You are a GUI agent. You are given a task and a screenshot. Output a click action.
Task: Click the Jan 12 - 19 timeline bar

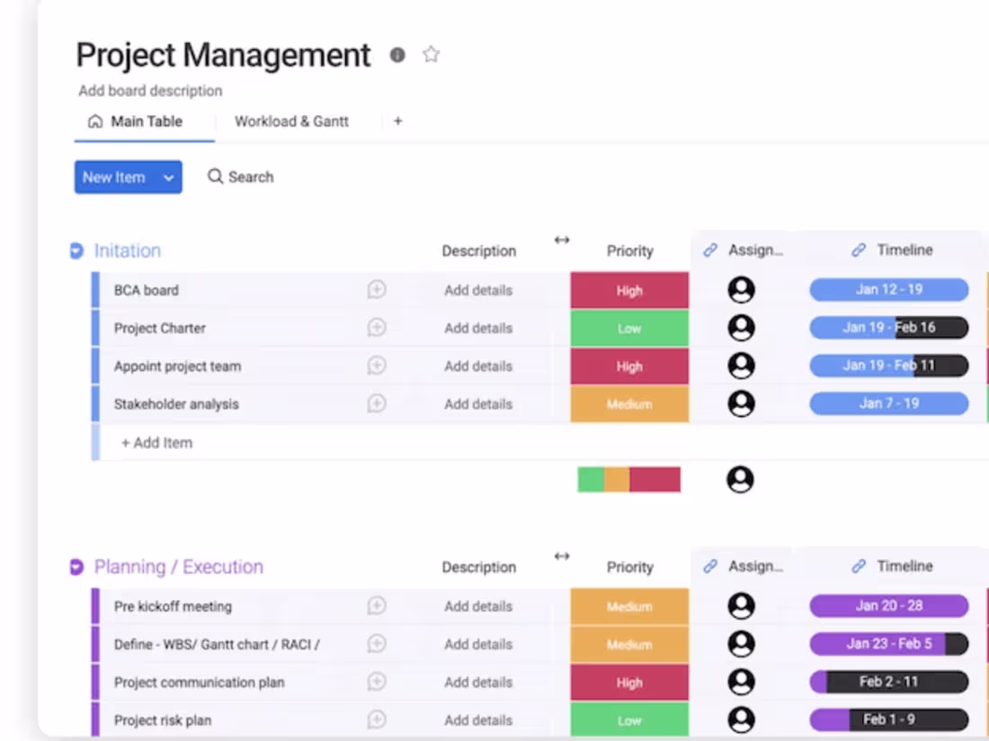(888, 289)
